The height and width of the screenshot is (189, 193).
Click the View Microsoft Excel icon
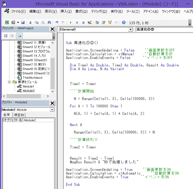point(7,22)
